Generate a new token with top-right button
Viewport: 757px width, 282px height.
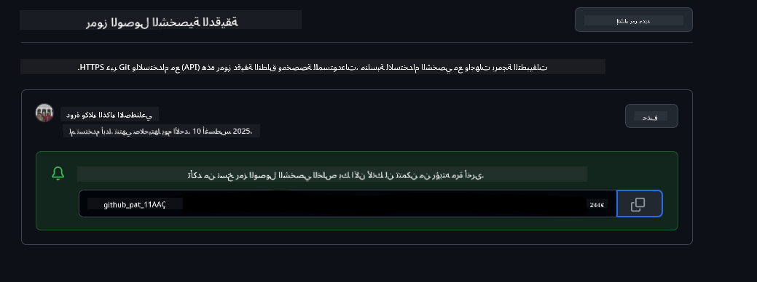click(633, 20)
